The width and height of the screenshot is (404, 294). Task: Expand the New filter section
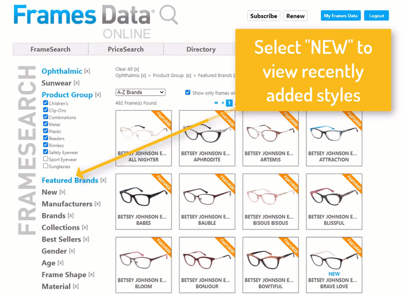pyautogui.click(x=50, y=192)
